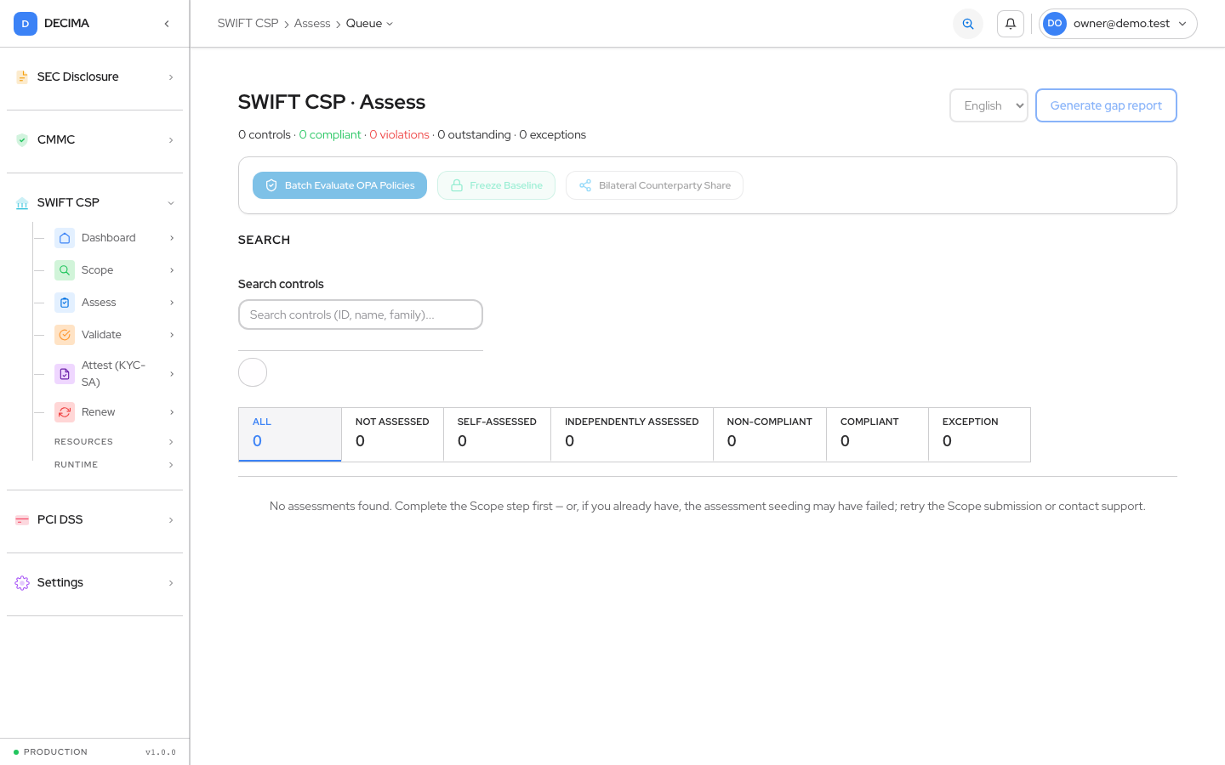The image size is (1225, 765).
Task: Expand the Scope submenu chevron
Action: [x=172, y=270]
